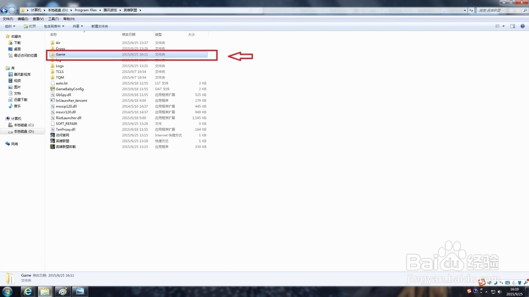Open the 共享 dropdown in the toolbar
Viewport: 529px width, 297px height.
78,26
